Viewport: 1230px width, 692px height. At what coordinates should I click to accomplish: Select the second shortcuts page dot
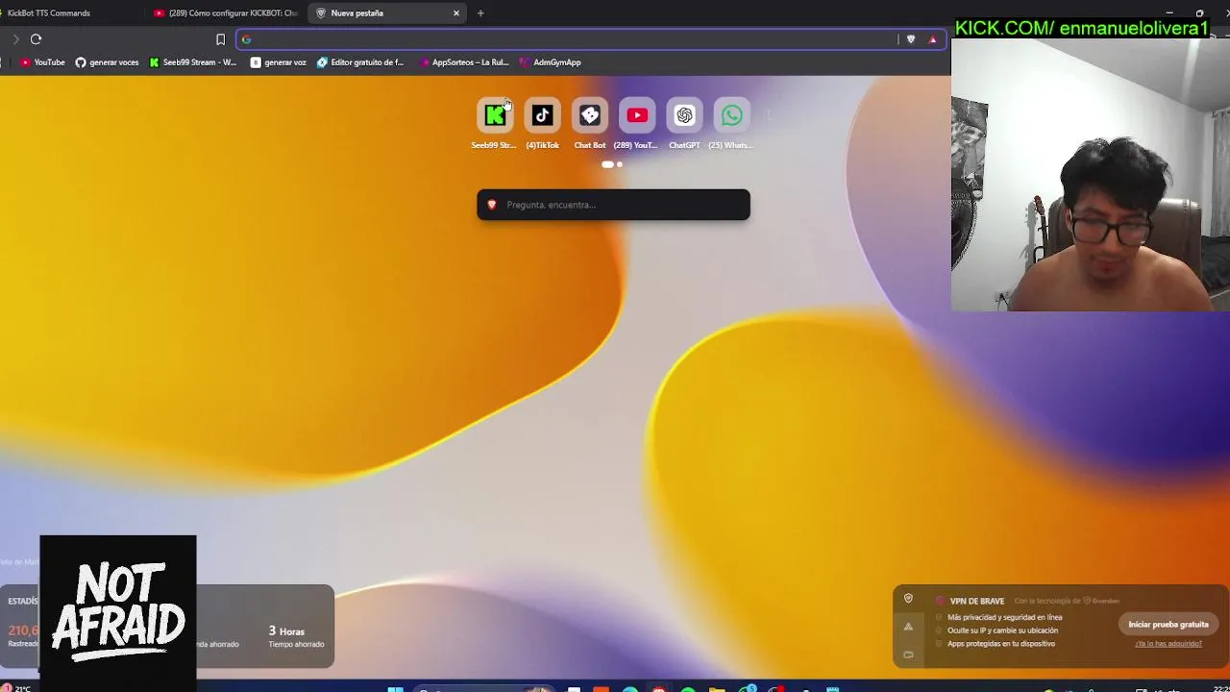coord(620,164)
